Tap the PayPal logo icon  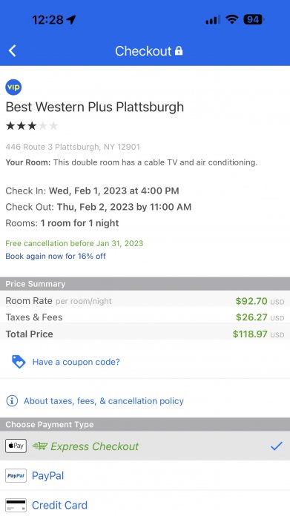16,476
